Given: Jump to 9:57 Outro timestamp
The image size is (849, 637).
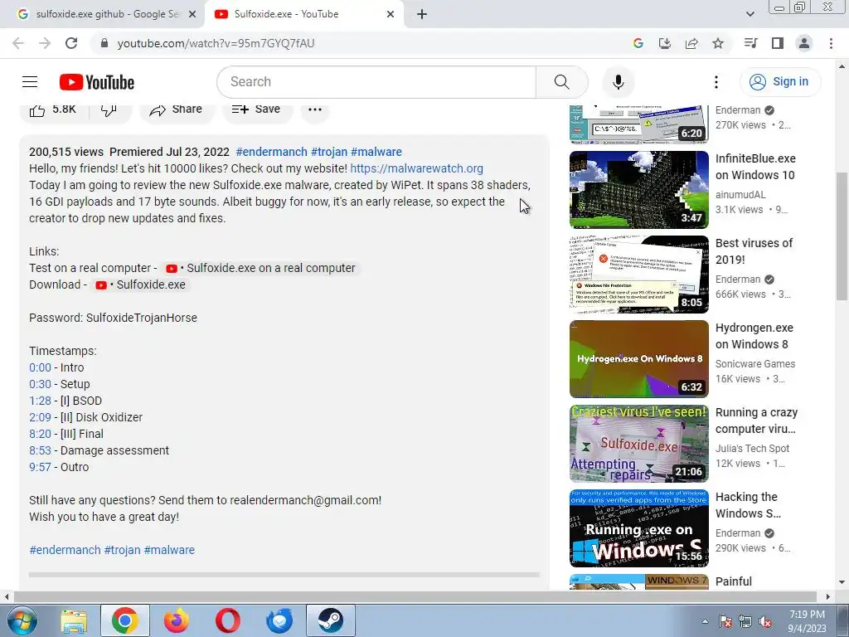Looking at the screenshot, I should tap(40, 468).
